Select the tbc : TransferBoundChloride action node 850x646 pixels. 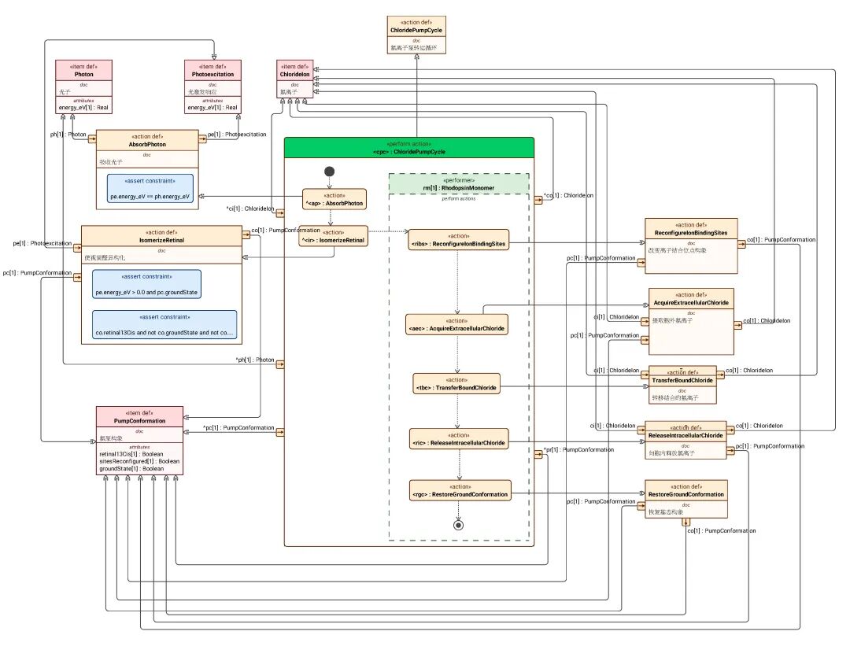[456, 384]
